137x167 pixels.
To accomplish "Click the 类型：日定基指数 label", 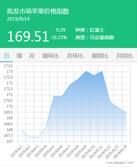I will [95, 37].
